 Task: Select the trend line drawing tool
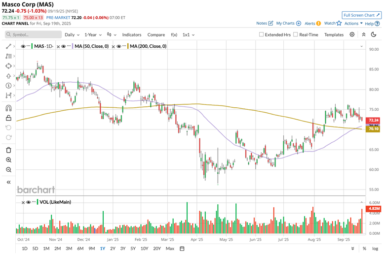click(8, 46)
